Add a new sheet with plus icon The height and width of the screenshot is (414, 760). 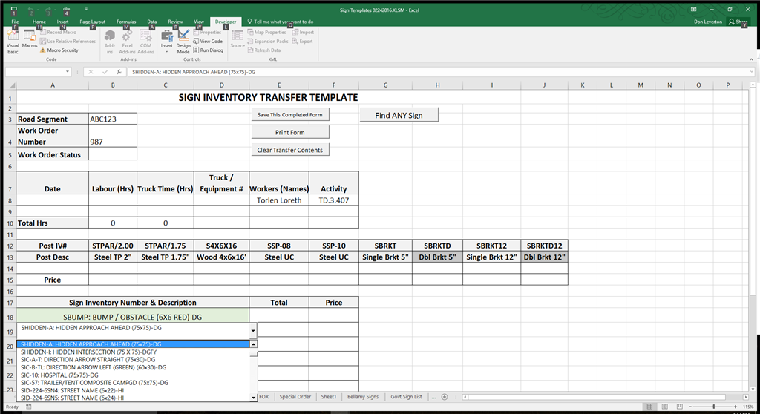click(x=445, y=396)
